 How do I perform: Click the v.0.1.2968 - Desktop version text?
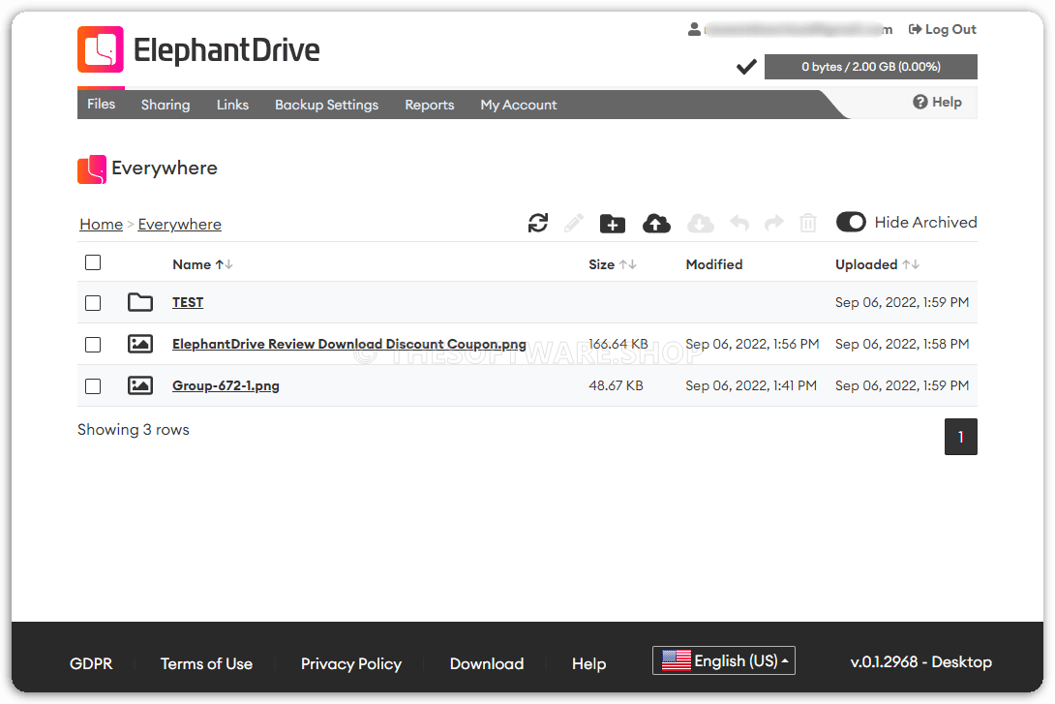[920, 661]
